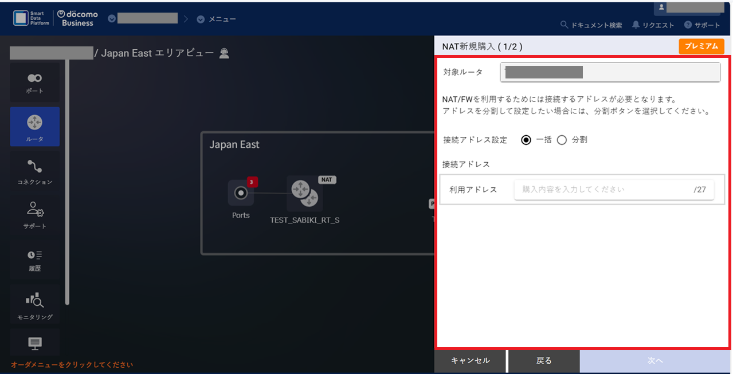The width and height of the screenshot is (733, 374).
Task: Click the 戻る button
Action: coord(543,361)
